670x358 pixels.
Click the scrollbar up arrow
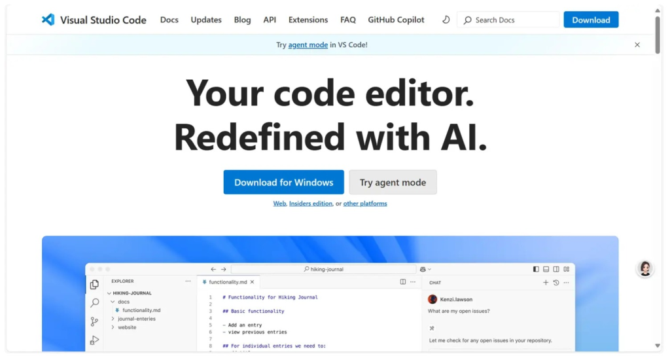coord(658,10)
